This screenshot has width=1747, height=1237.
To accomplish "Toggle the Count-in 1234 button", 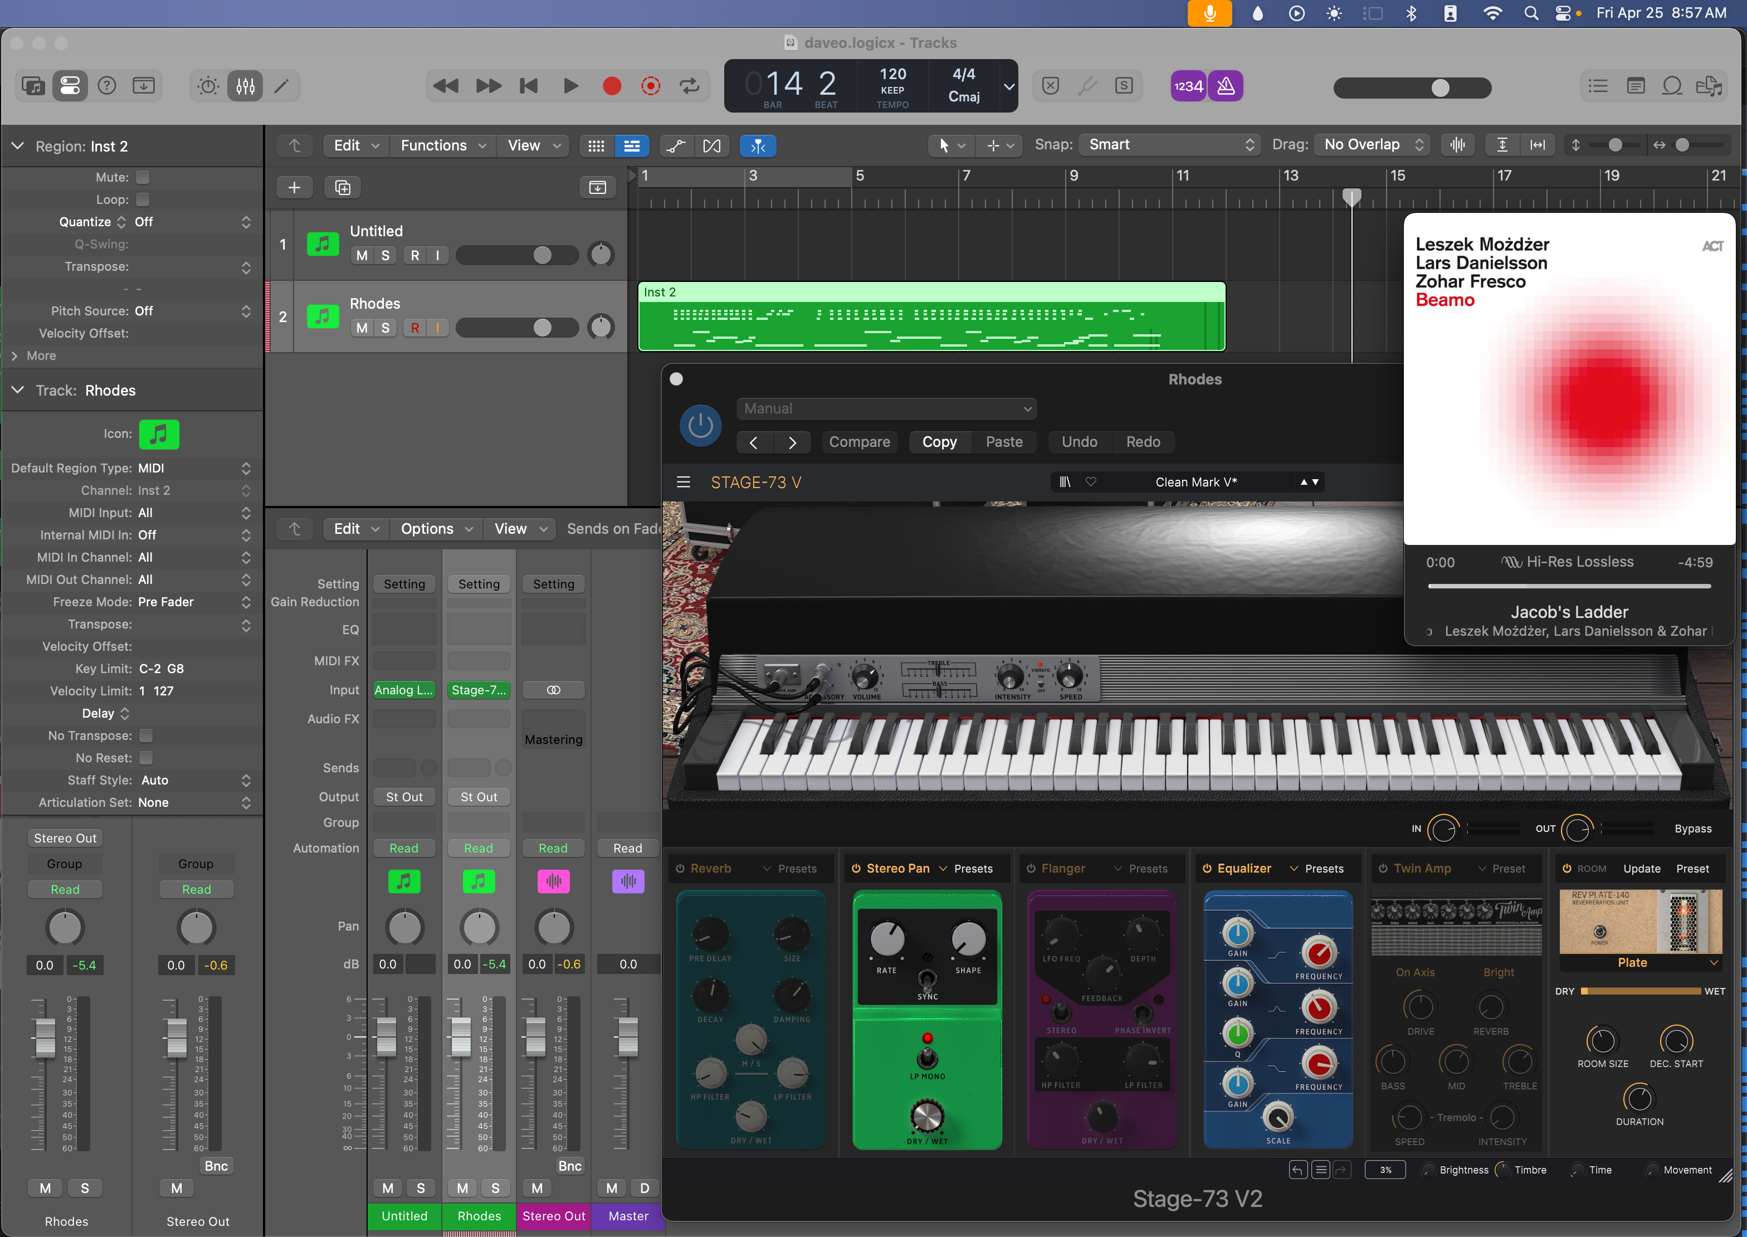I will (1188, 86).
